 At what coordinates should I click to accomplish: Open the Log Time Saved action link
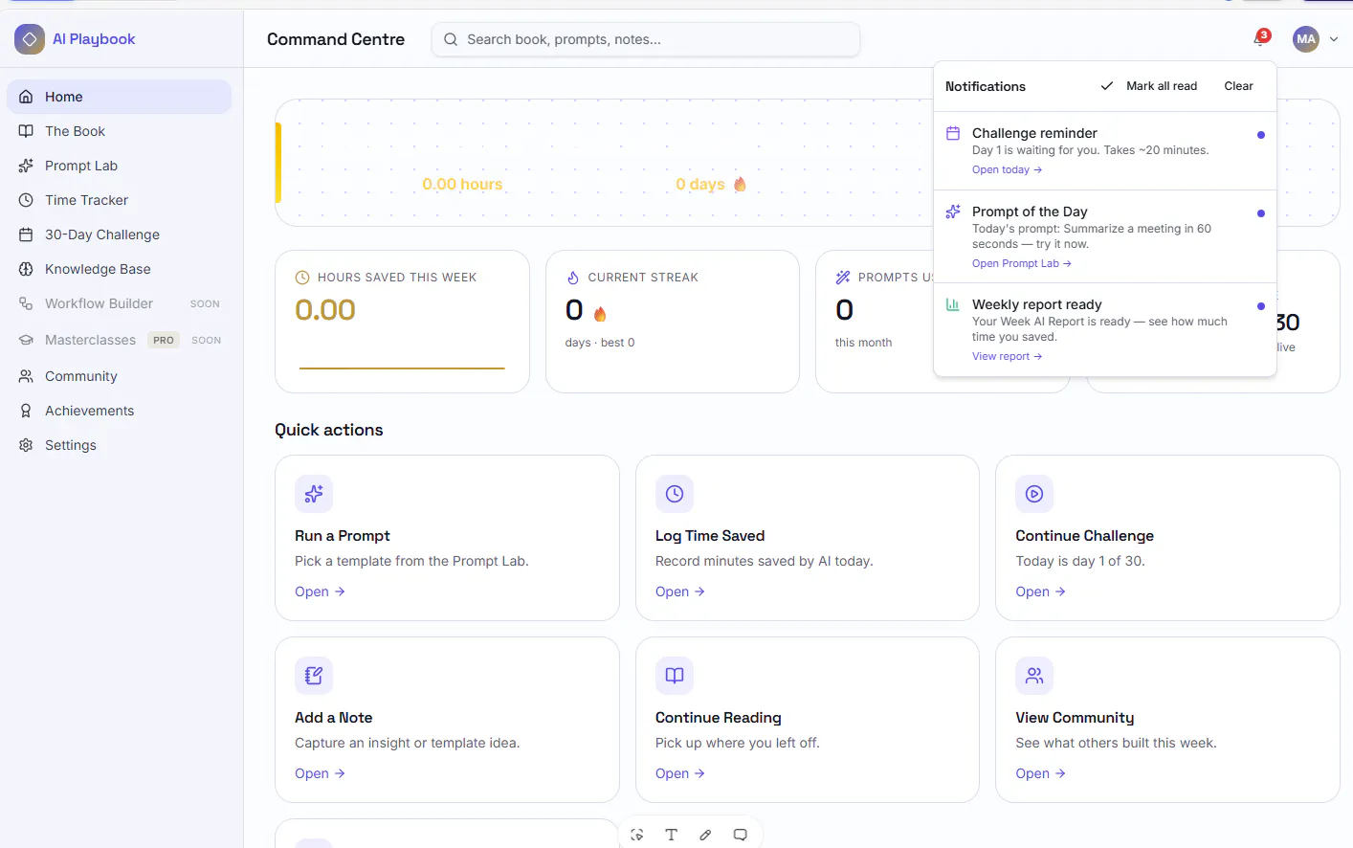point(680,591)
